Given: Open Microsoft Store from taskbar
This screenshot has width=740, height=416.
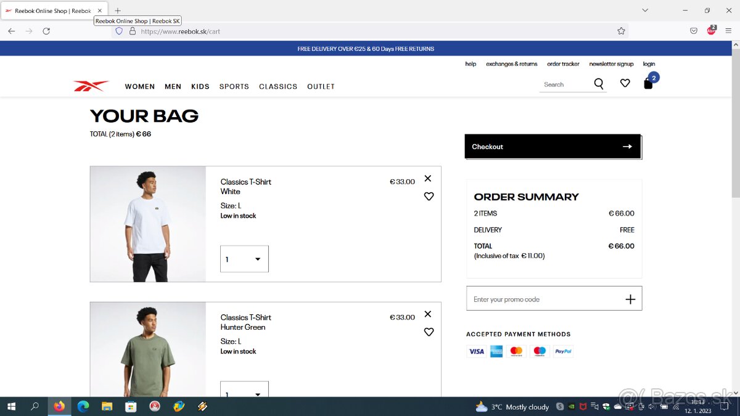Looking at the screenshot, I should (131, 407).
